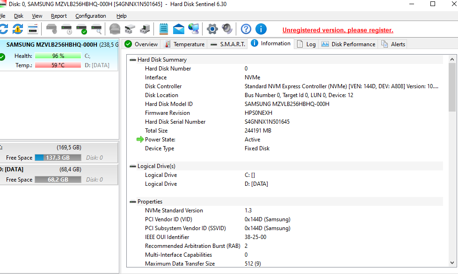458x274 pixels.
Task: Click the disk with clock toolbar icon
Action: 66,29
